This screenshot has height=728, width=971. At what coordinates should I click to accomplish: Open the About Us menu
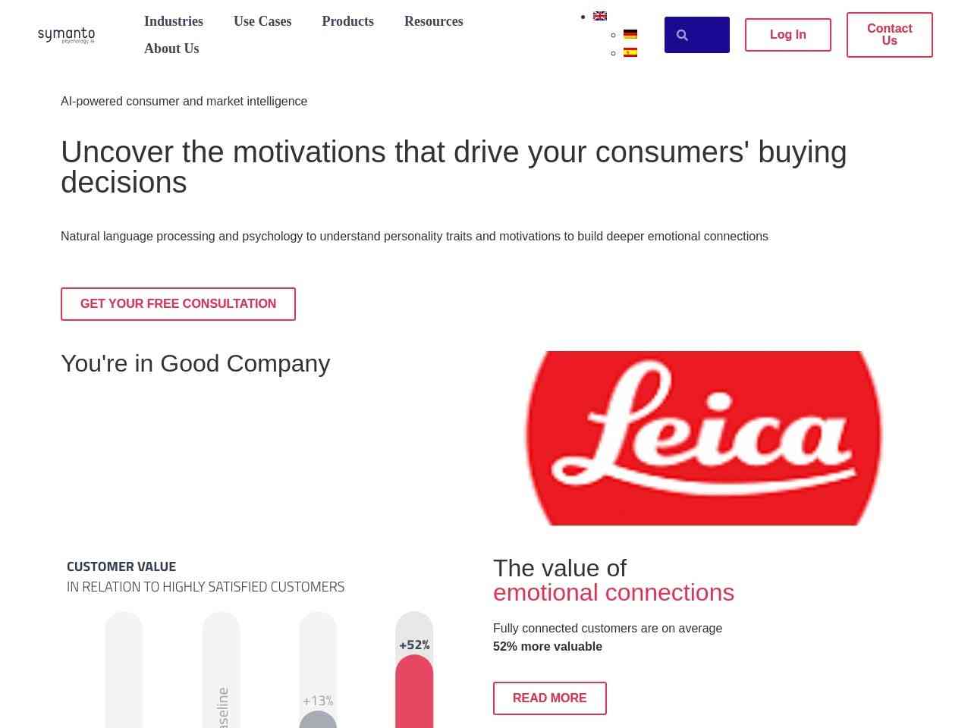[171, 49]
